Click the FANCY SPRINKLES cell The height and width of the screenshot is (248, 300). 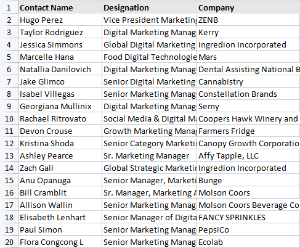pyautogui.click(x=248, y=217)
